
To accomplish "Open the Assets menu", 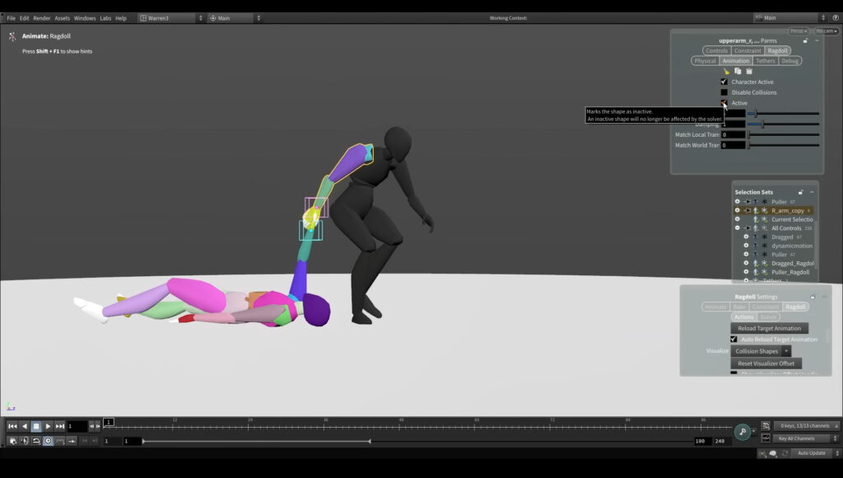I will (62, 18).
